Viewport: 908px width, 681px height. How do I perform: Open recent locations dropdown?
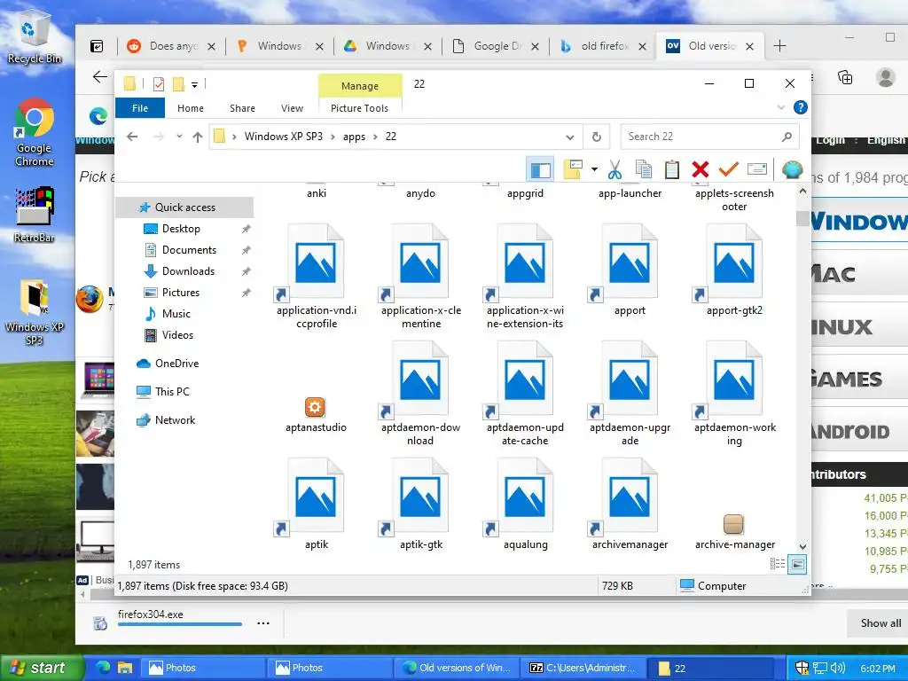[x=179, y=137]
